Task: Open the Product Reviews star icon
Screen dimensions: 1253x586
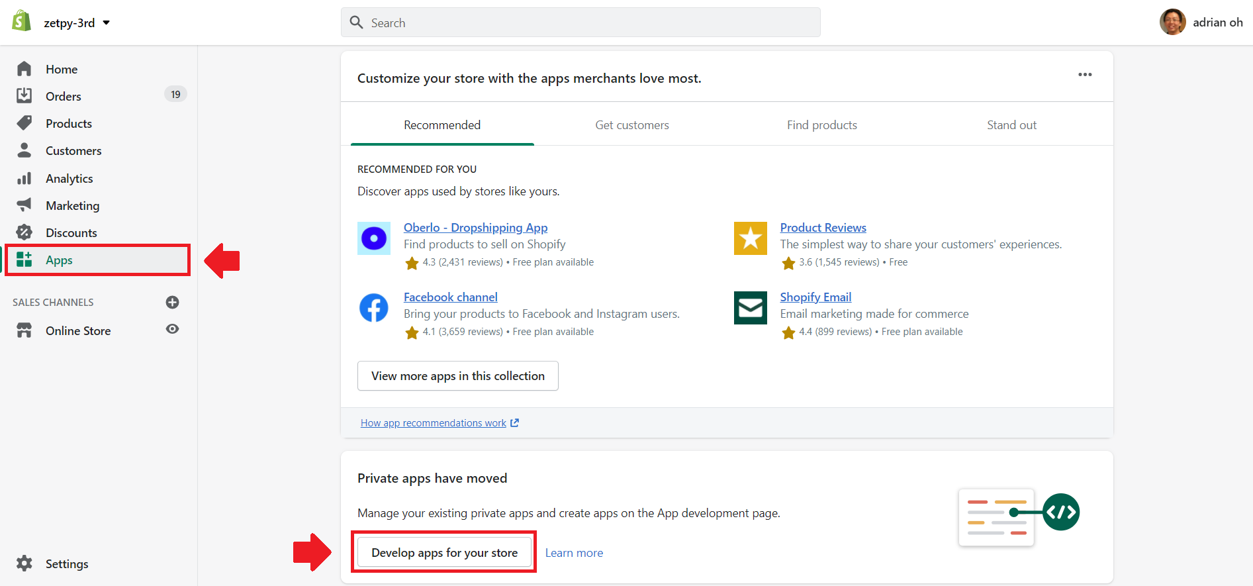Action: (x=751, y=238)
